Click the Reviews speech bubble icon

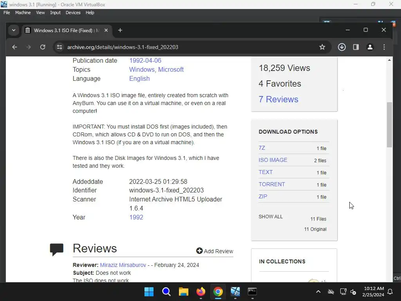click(x=56, y=250)
